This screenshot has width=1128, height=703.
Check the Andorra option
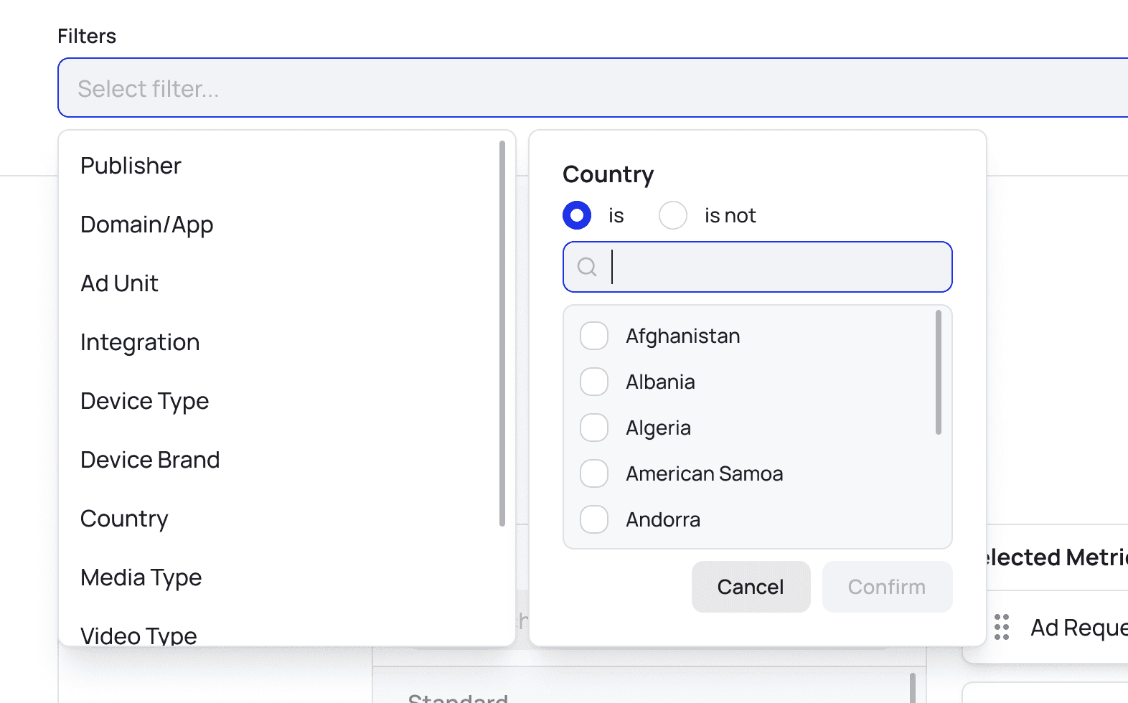click(594, 519)
